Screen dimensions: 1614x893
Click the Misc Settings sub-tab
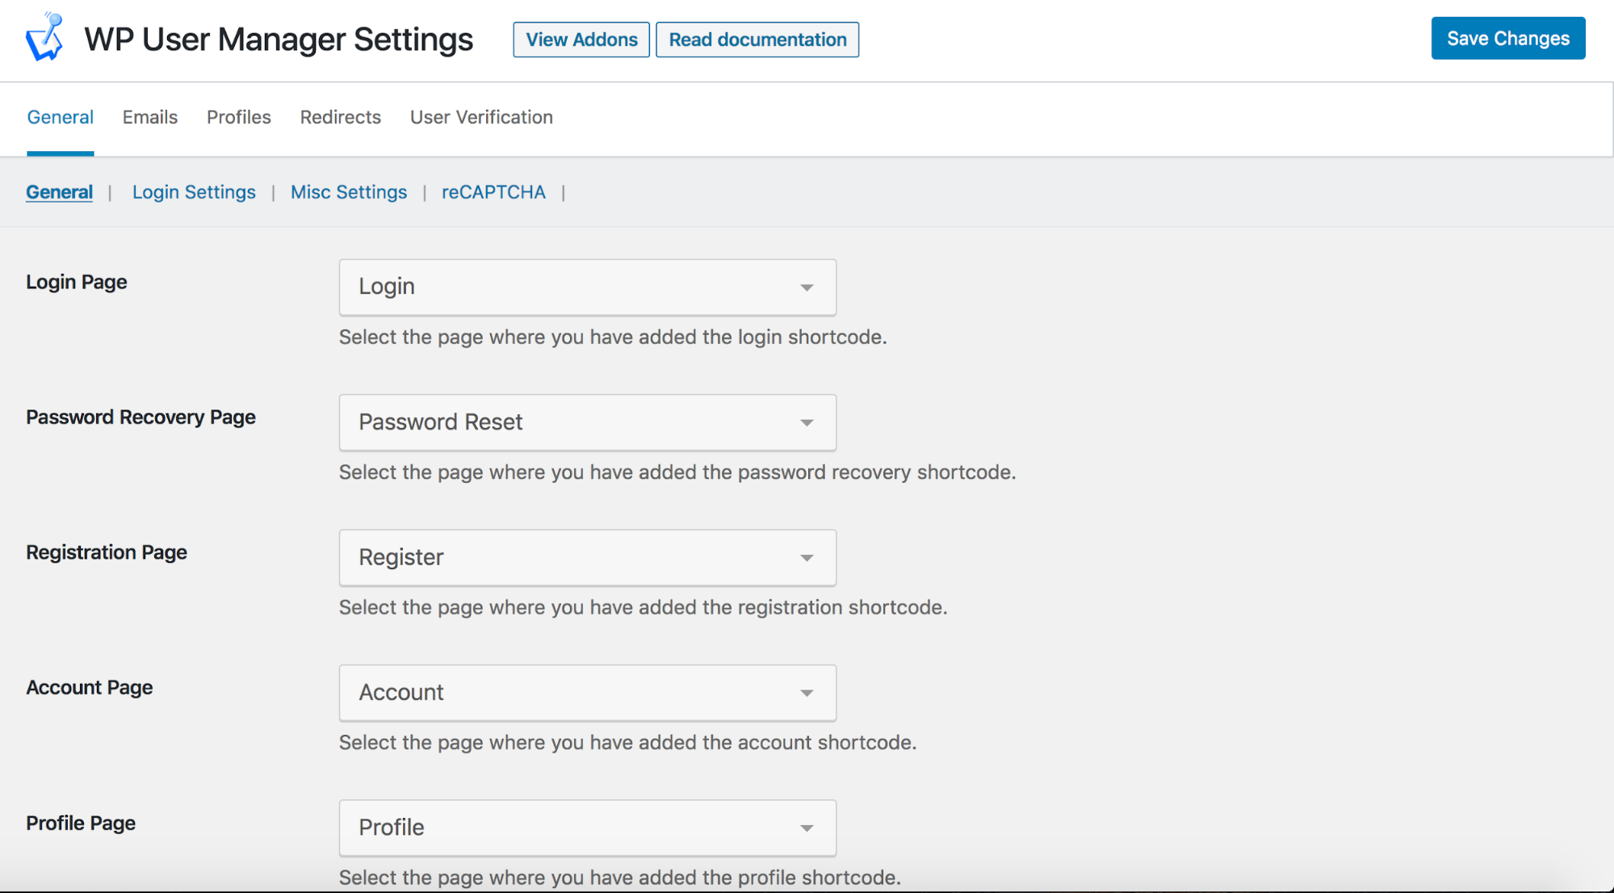coord(347,191)
